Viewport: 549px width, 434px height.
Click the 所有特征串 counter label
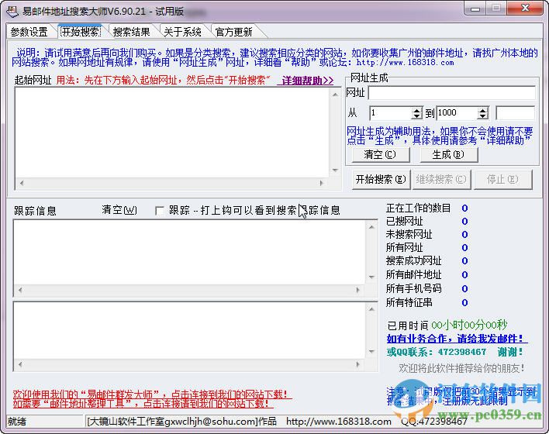[409, 302]
